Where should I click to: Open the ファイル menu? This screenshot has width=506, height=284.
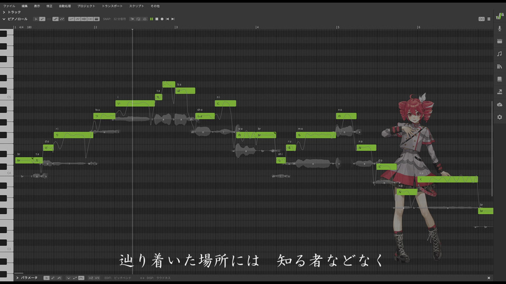click(9, 6)
